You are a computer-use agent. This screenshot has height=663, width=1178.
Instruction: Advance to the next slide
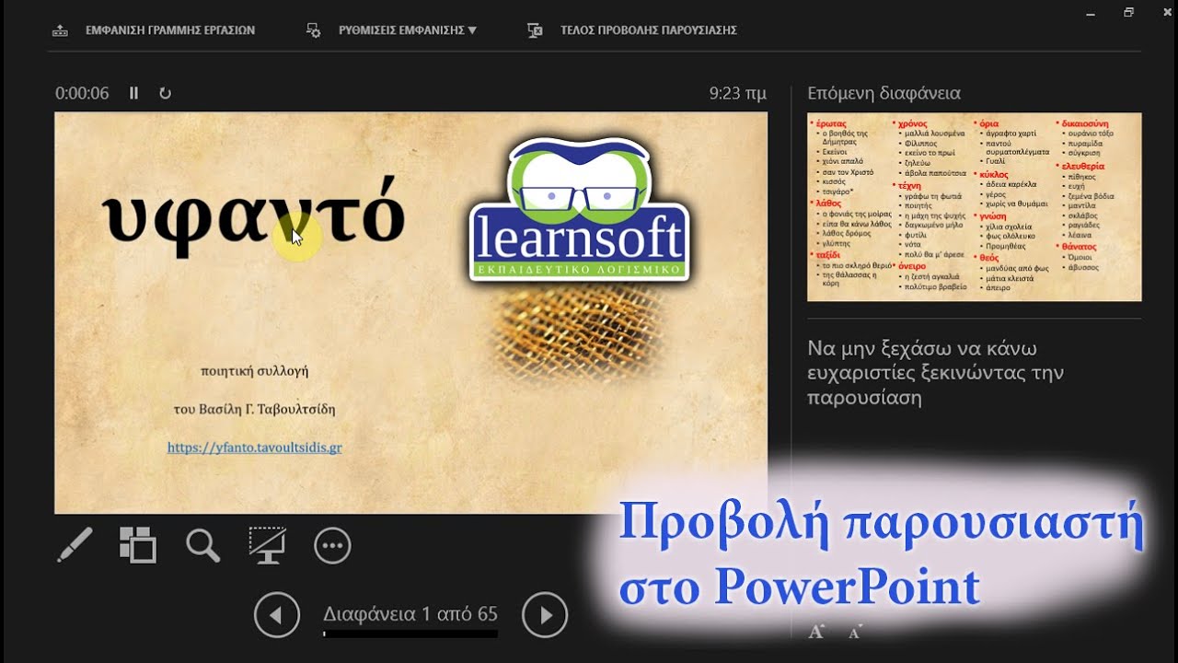pos(545,615)
